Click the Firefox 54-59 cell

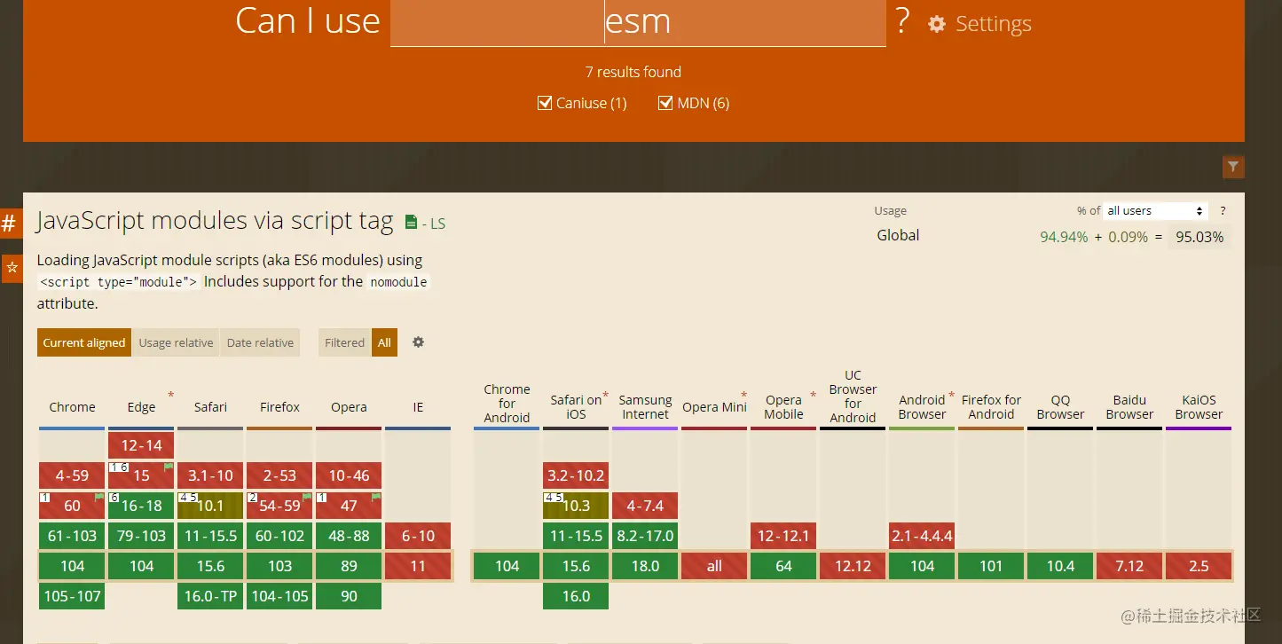pyautogui.click(x=279, y=506)
